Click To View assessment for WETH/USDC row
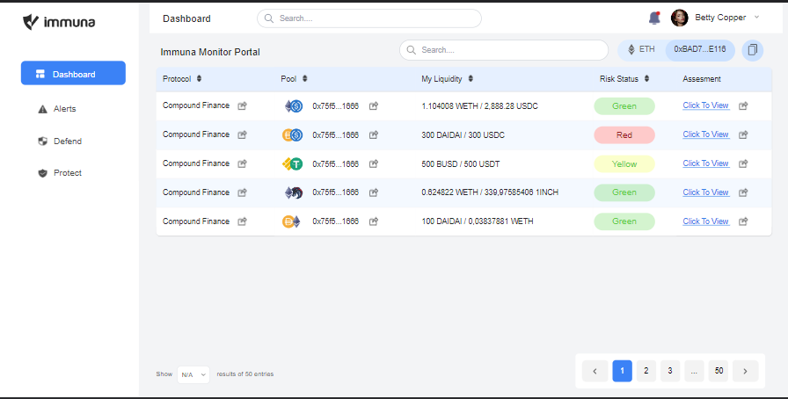The image size is (788, 399). [x=705, y=105]
